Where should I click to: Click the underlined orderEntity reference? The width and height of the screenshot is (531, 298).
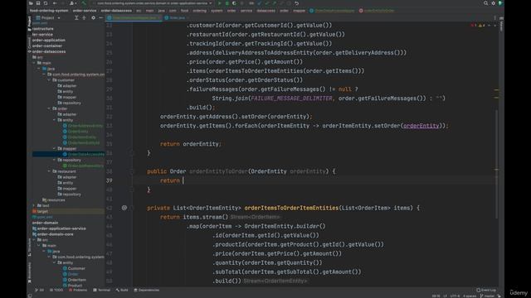421,126
